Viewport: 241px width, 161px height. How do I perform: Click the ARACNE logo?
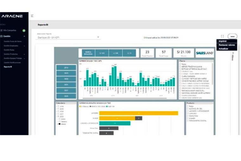[x=12, y=16]
